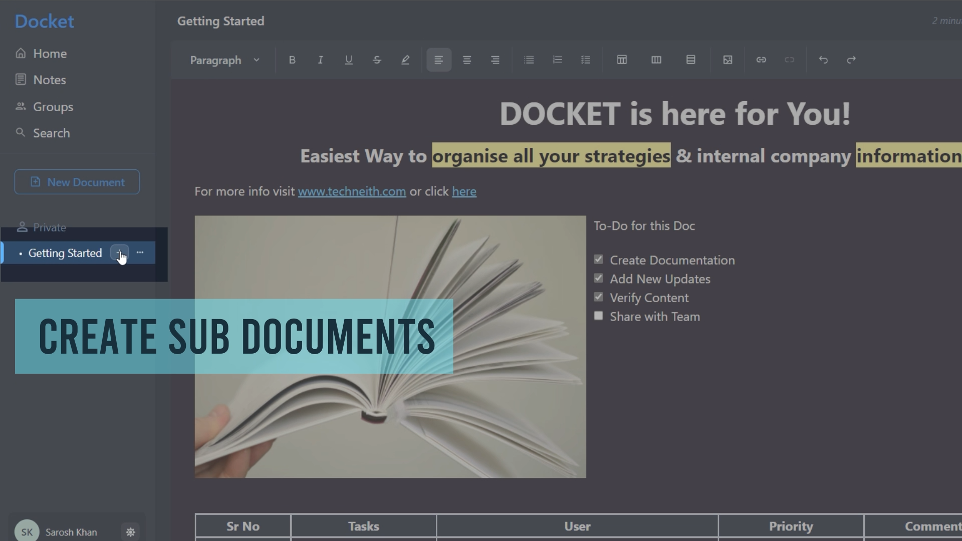Open the www.techneith.com link

coord(352,191)
